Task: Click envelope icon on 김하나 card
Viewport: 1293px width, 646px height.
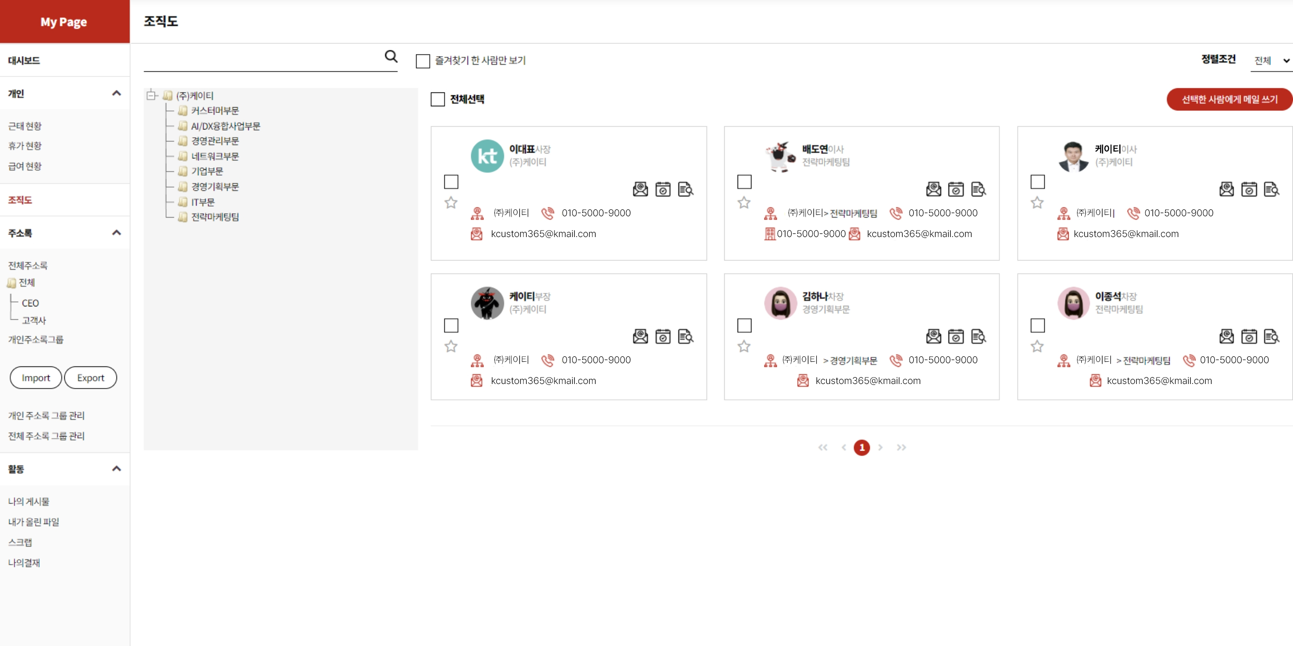Action: 933,336
